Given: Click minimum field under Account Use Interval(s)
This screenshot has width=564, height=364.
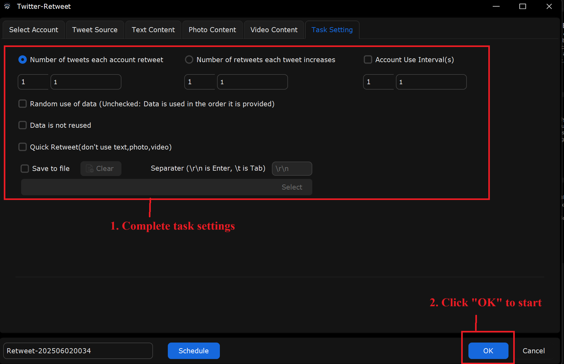Looking at the screenshot, I should 379,82.
